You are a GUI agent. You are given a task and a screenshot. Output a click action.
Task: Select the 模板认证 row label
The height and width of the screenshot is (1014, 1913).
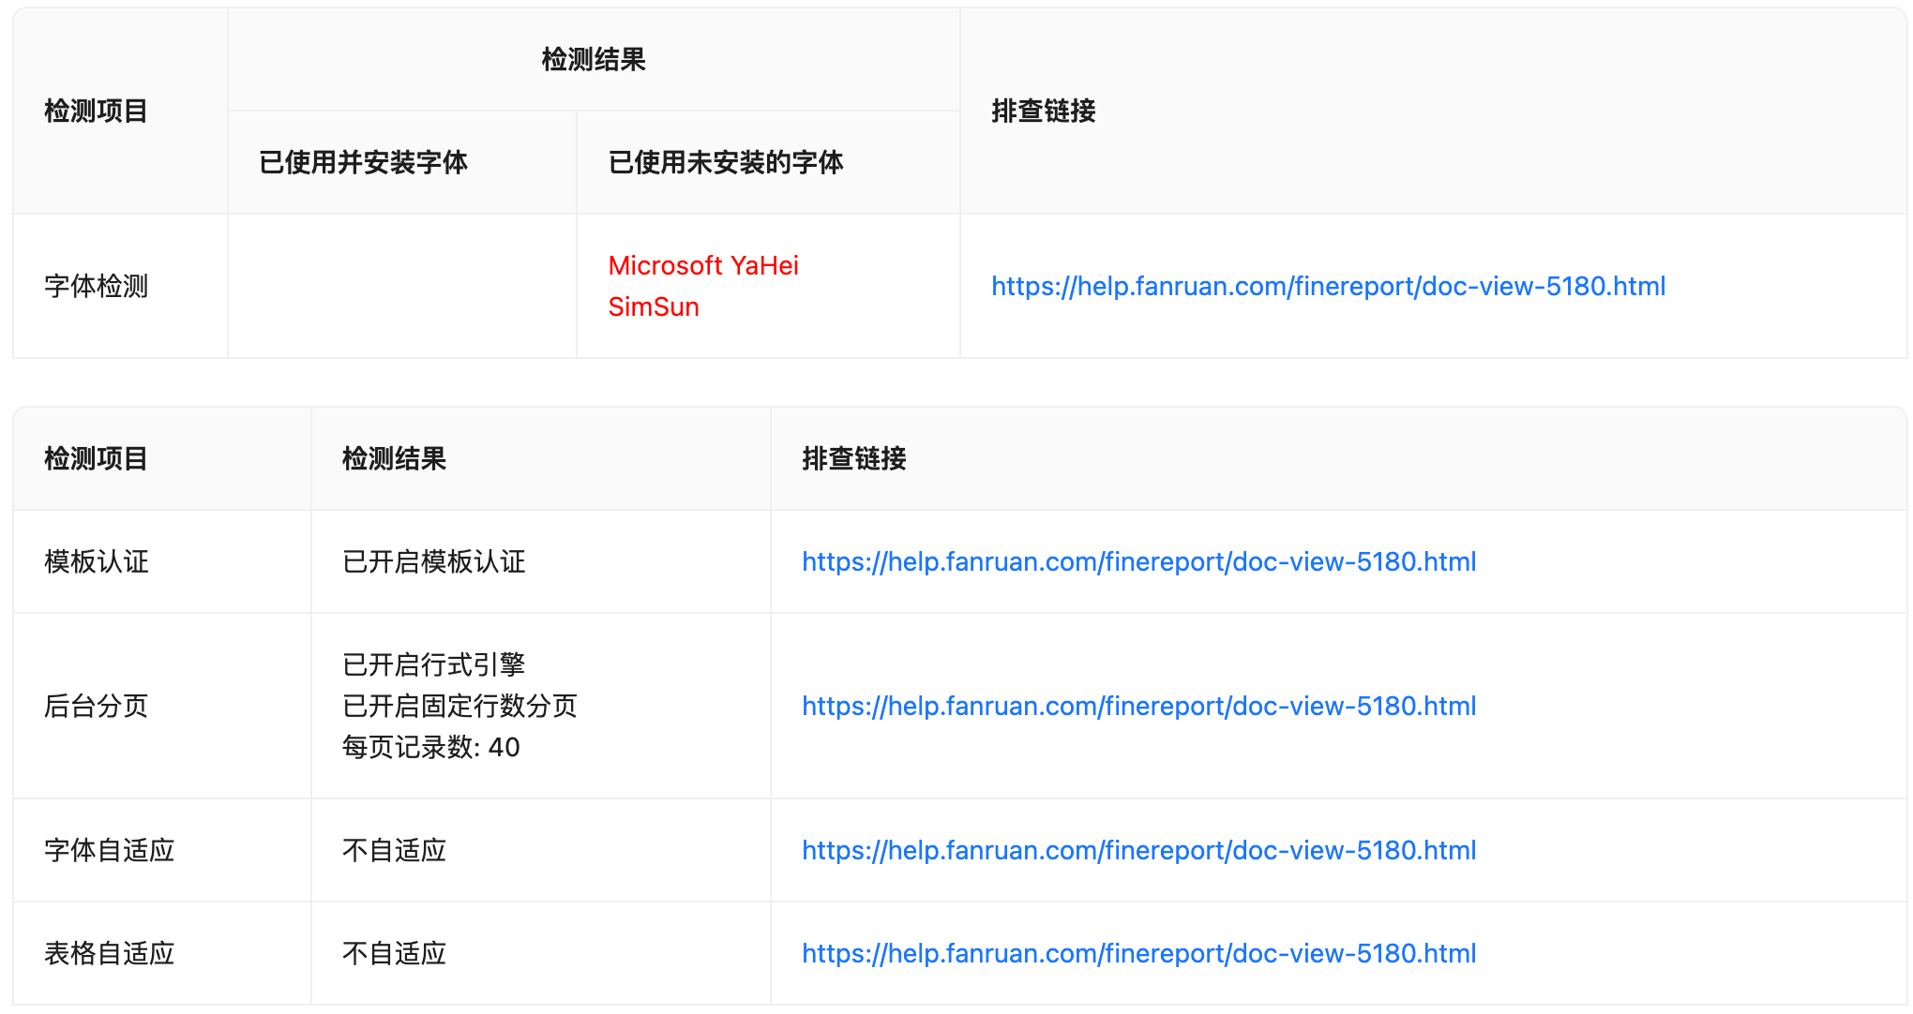pyautogui.click(x=96, y=561)
